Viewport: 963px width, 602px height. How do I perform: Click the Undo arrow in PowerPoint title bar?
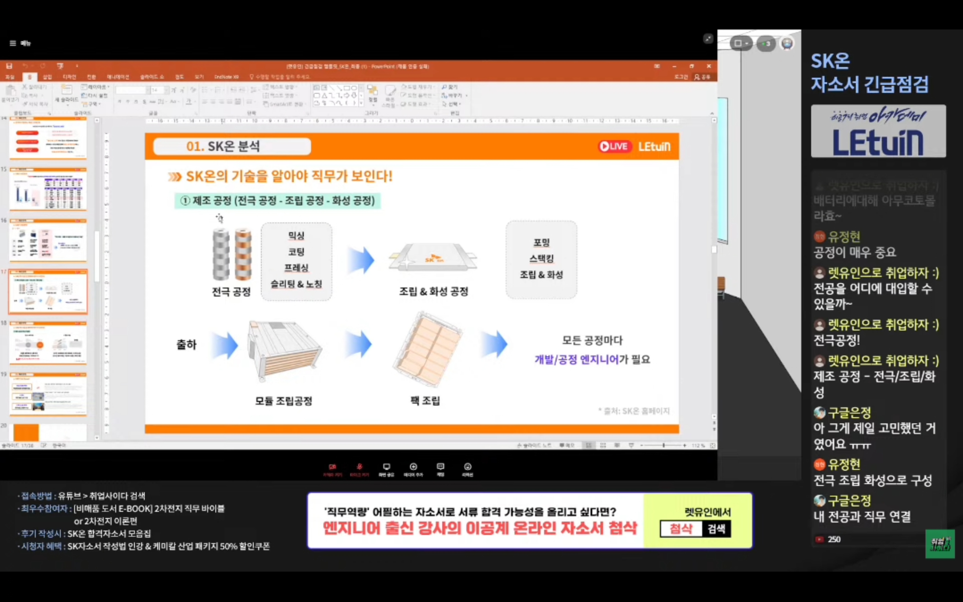[x=25, y=66]
